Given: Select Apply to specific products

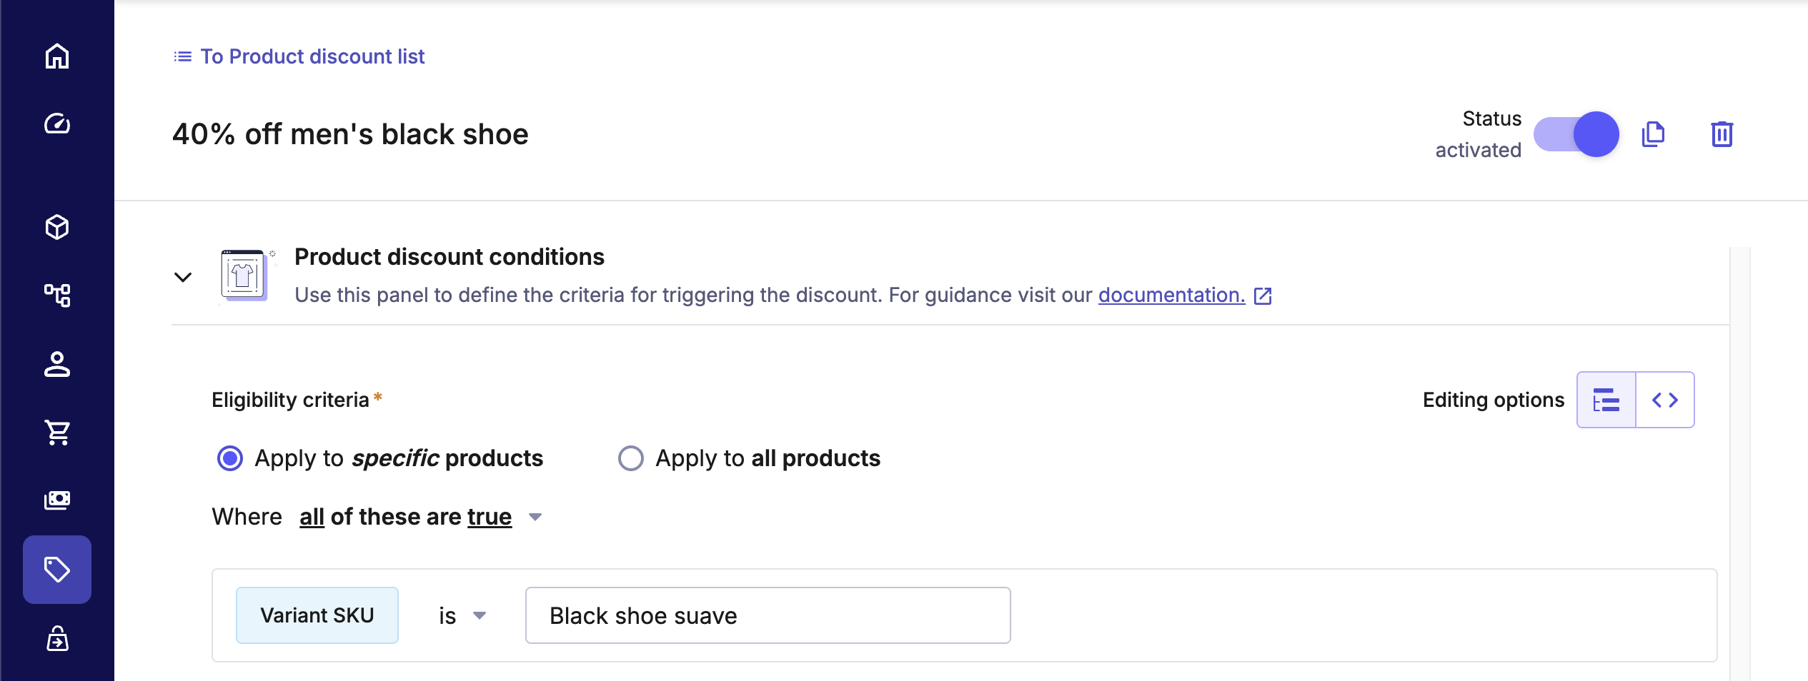Looking at the screenshot, I should coord(230,458).
